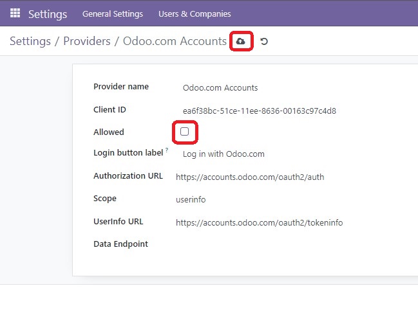The width and height of the screenshot is (418, 313).
Task: Click the Odoo.com Accounts breadcrumb title
Action: [x=175, y=41]
